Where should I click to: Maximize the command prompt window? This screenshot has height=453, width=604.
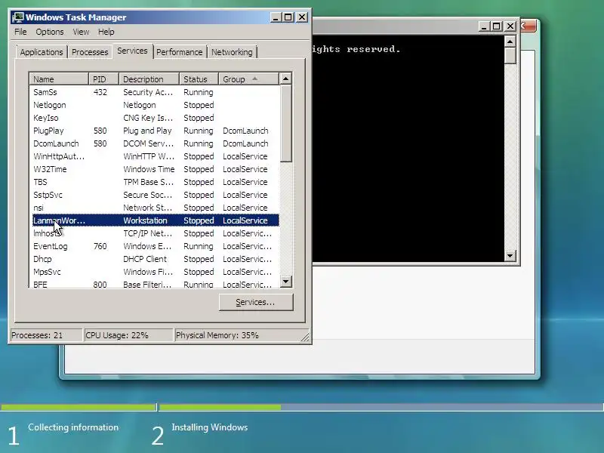[x=497, y=26]
